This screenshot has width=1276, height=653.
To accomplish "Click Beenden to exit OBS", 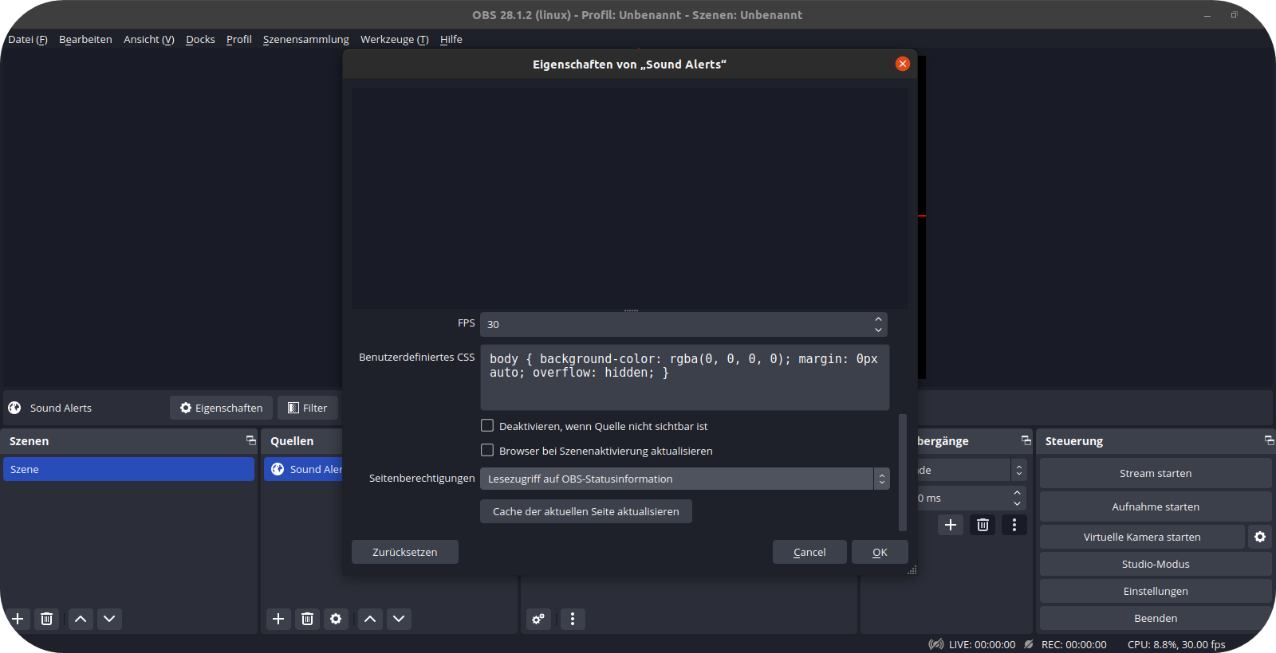I will [1156, 618].
